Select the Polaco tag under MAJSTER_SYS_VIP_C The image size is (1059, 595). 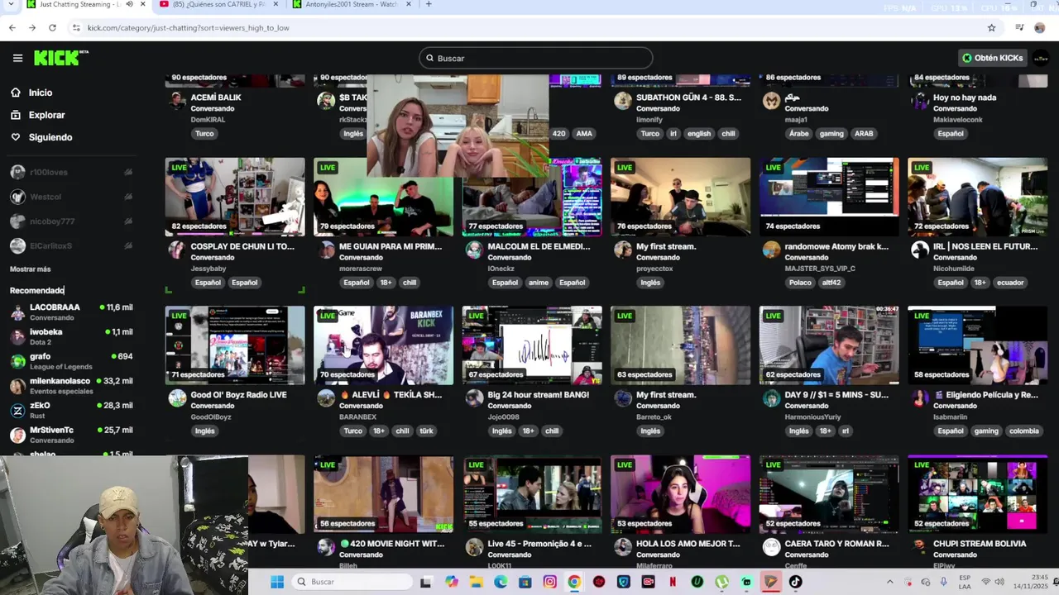[x=800, y=283]
